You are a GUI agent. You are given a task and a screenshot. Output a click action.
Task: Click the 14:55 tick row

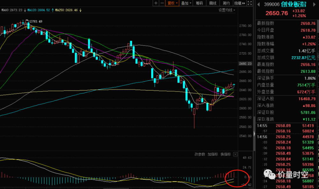pos(286,126)
